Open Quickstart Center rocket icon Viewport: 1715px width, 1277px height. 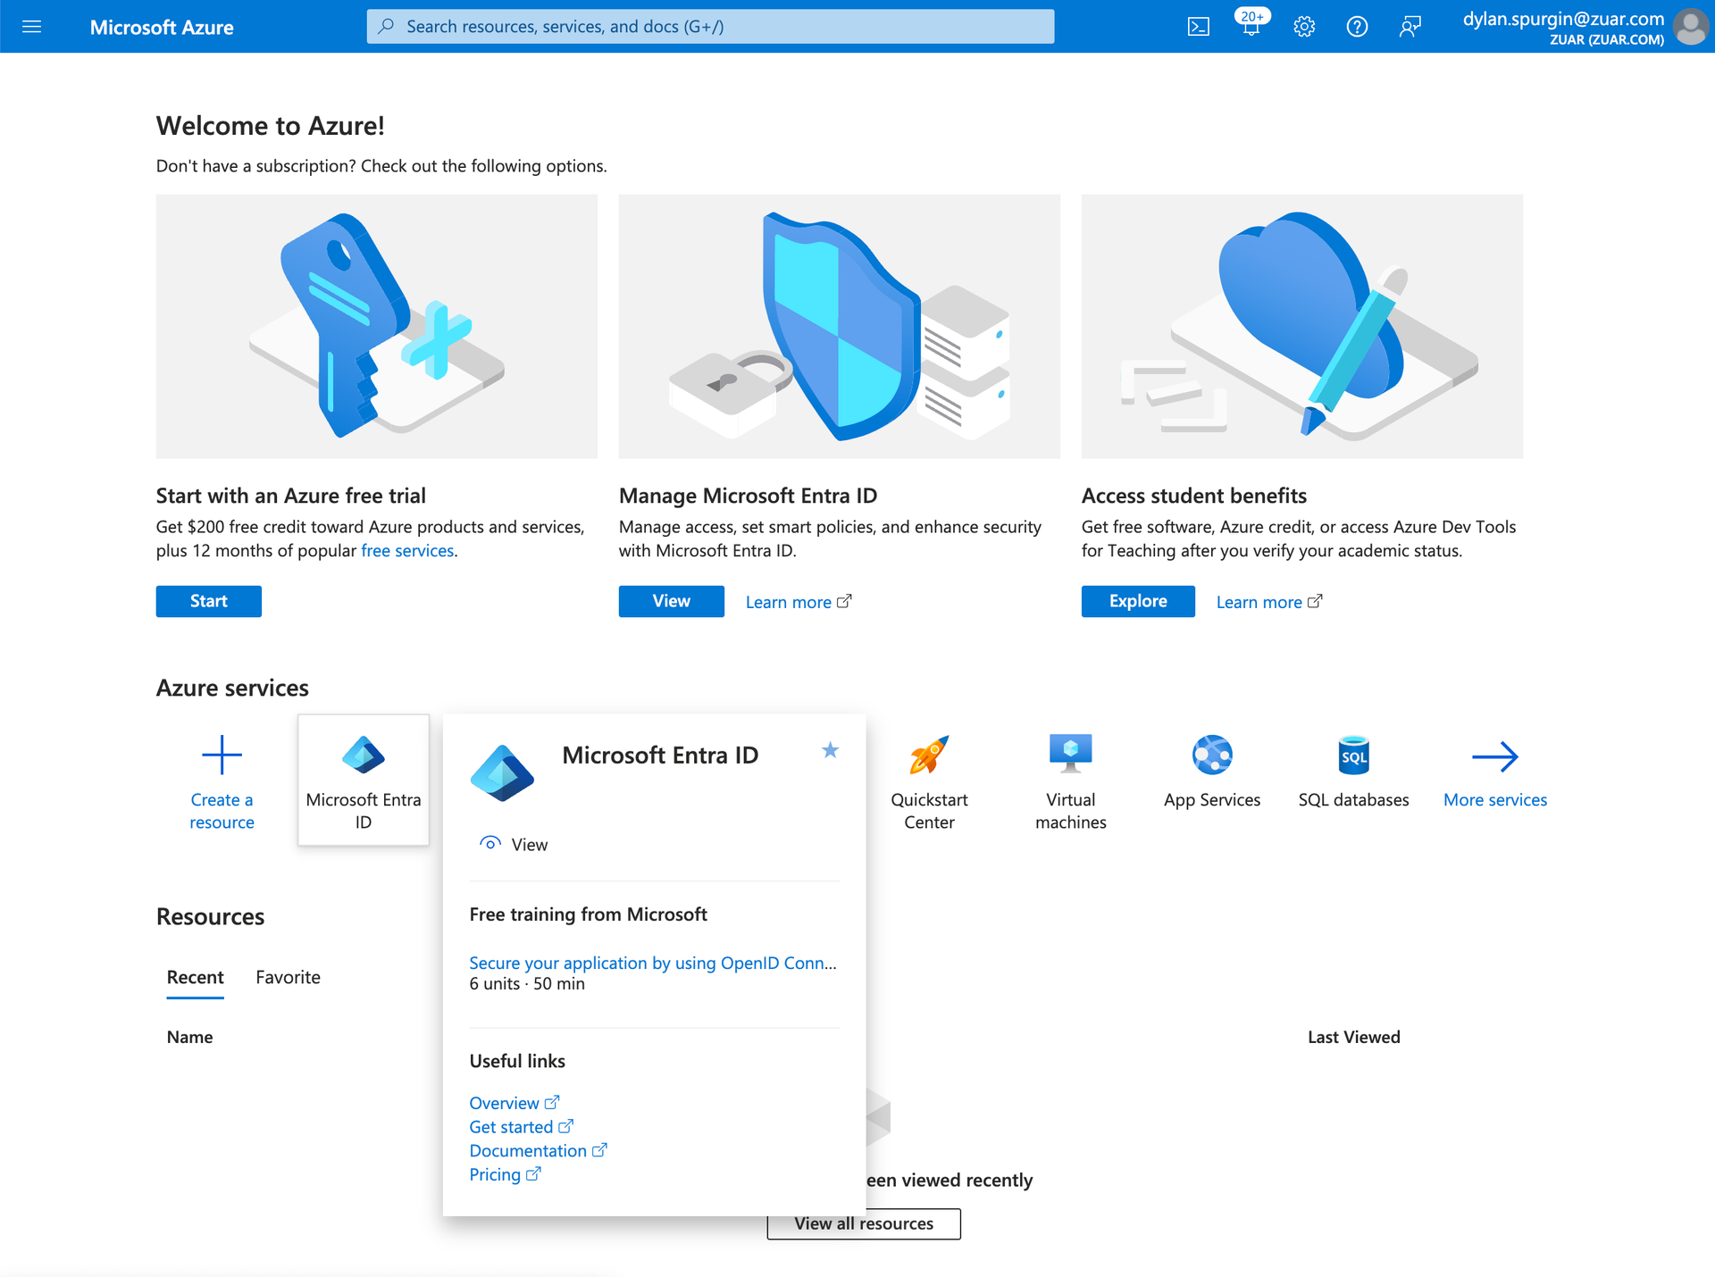tap(929, 755)
